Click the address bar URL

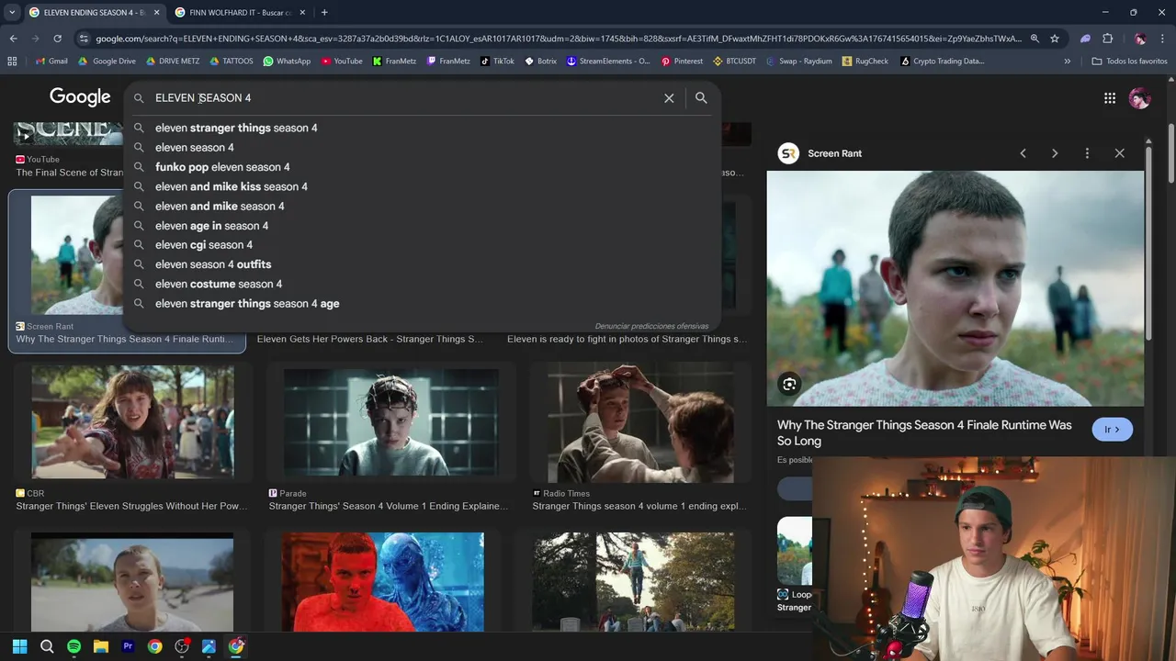558,39
